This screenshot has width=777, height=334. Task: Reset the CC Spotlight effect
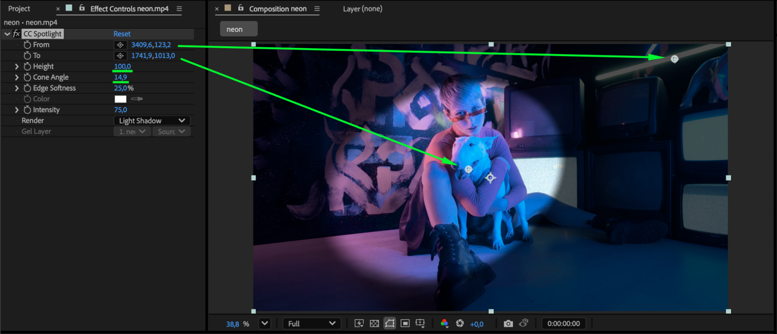pos(122,34)
